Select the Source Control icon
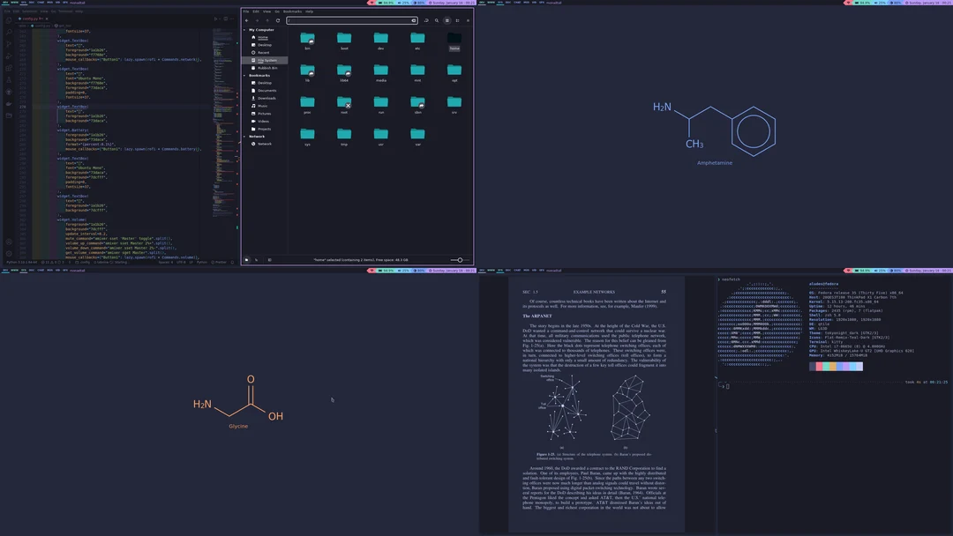Image resolution: width=953 pixels, height=536 pixels. click(x=8, y=43)
